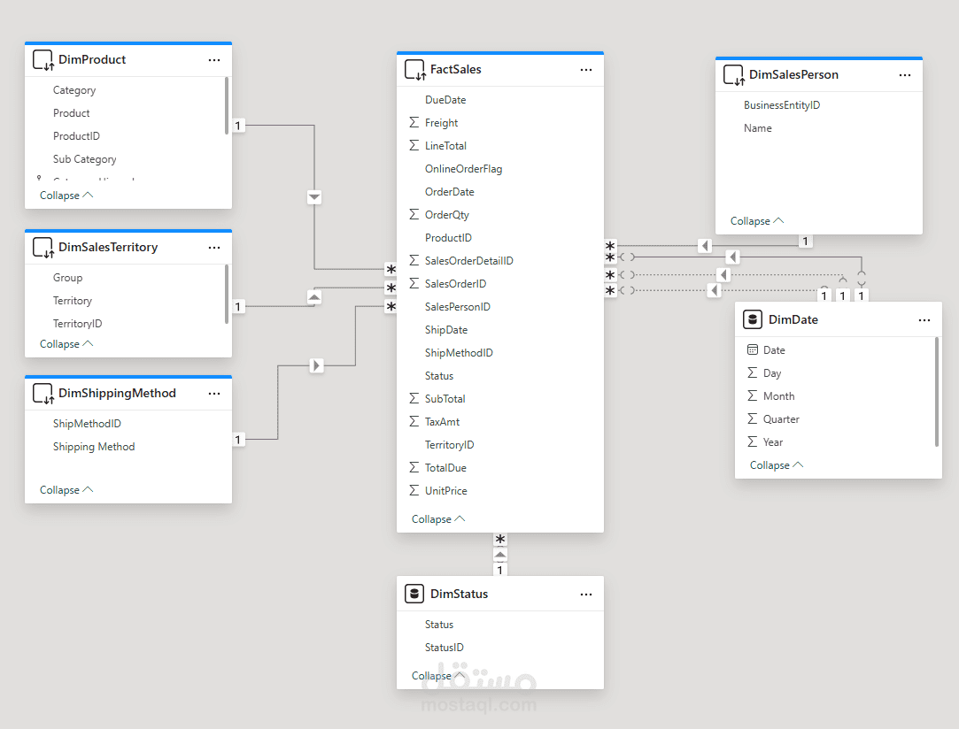Select the TotalDue field in FactSales

click(445, 468)
